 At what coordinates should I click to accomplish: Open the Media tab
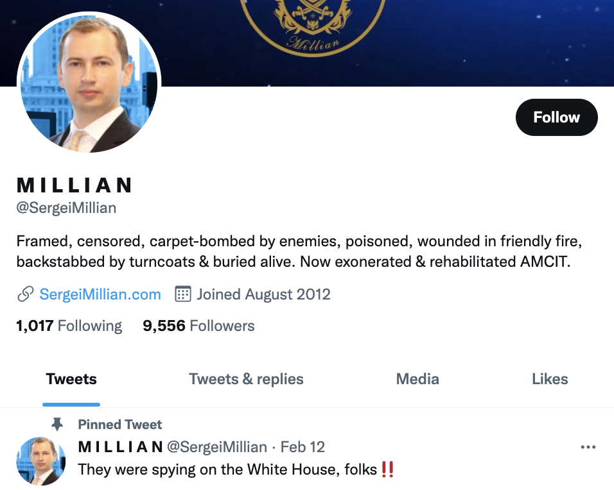(417, 379)
